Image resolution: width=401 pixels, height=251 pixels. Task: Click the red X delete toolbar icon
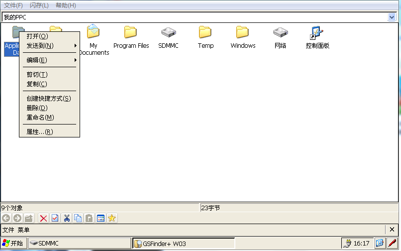tap(44, 218)
